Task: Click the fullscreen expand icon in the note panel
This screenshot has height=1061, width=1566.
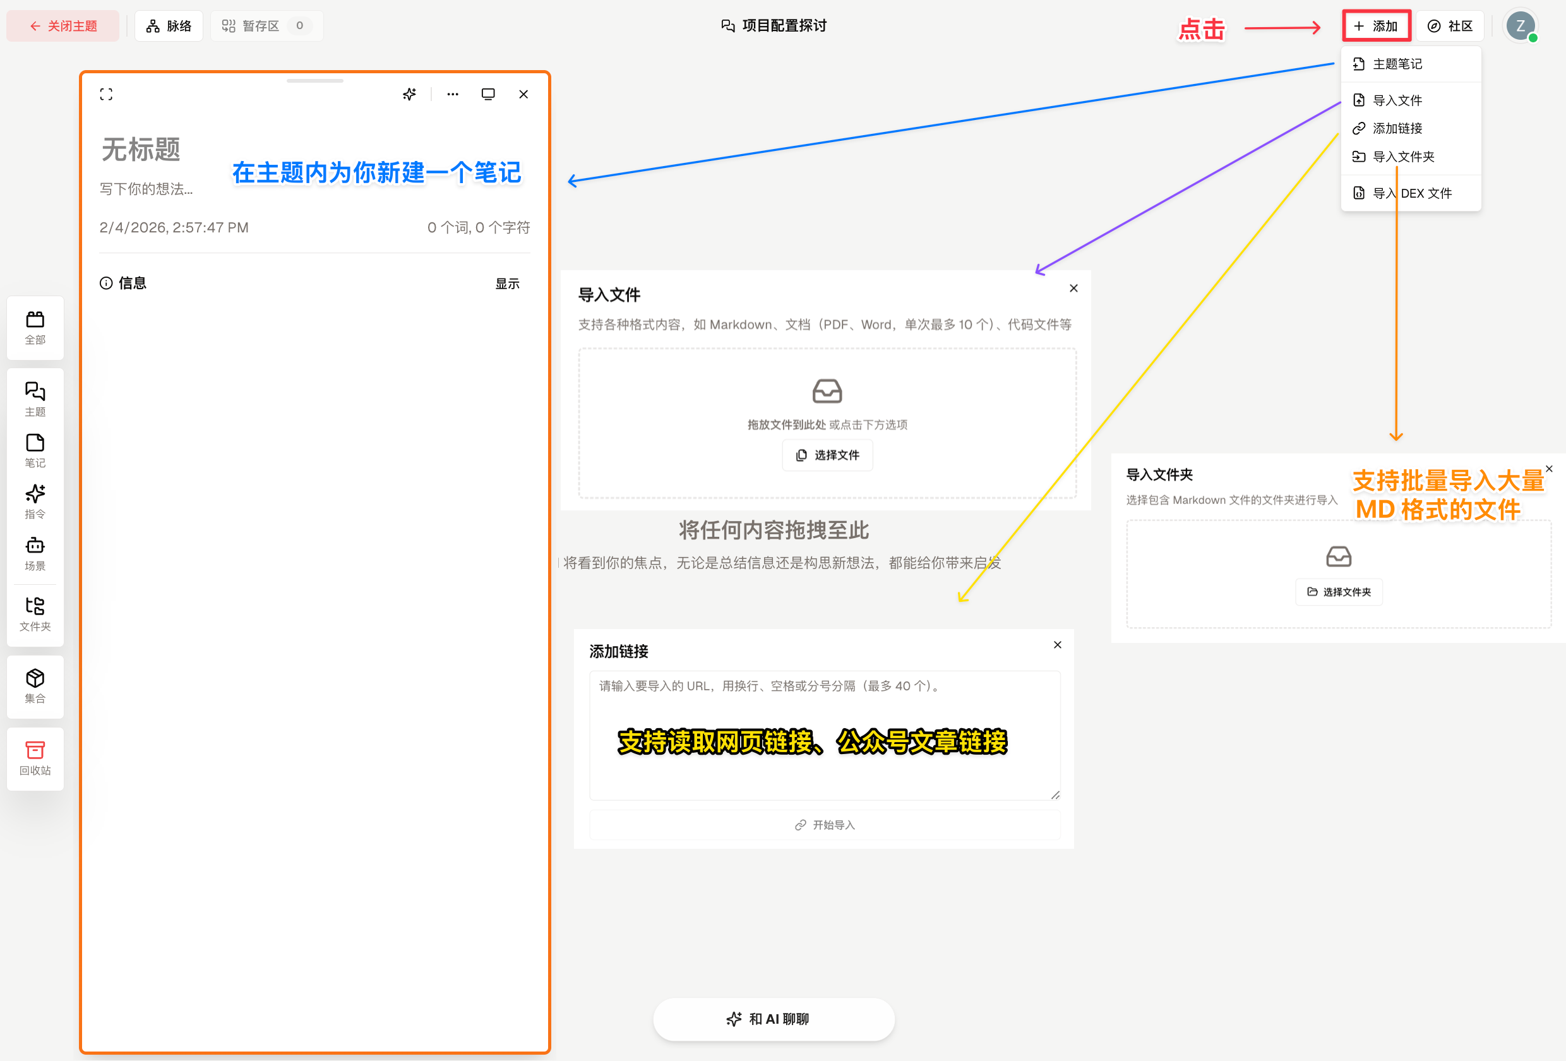Action: [106, 94]
